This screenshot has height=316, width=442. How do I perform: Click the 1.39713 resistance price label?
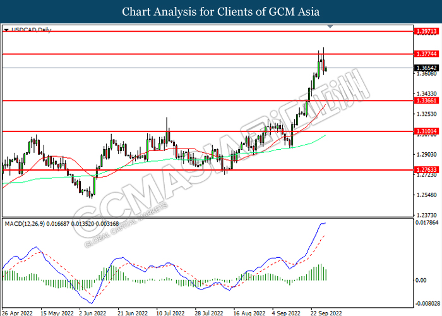pyautogui.click(x=426, y=32)
